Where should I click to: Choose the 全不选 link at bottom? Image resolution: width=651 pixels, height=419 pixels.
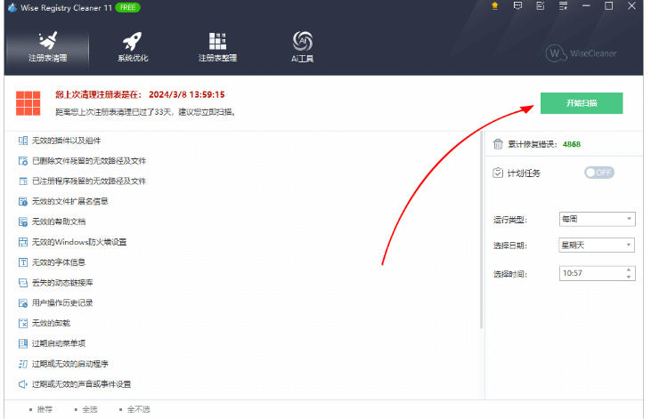[138, 409]
